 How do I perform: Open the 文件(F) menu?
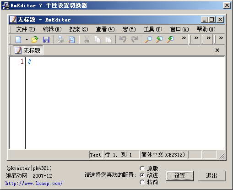click(26, 29)
